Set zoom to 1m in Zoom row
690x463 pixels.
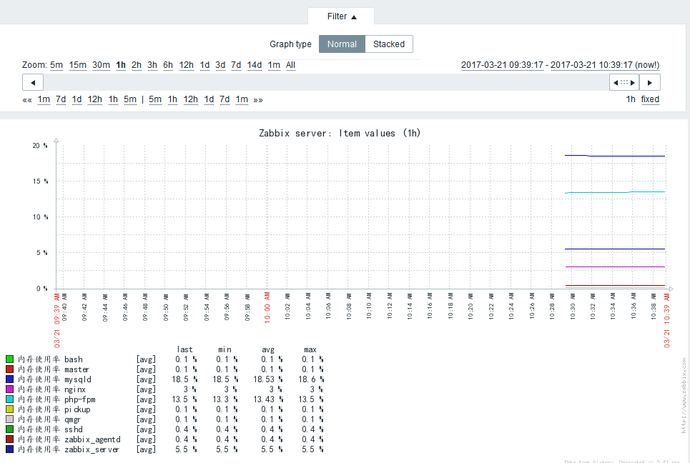(x=274, y=65)
